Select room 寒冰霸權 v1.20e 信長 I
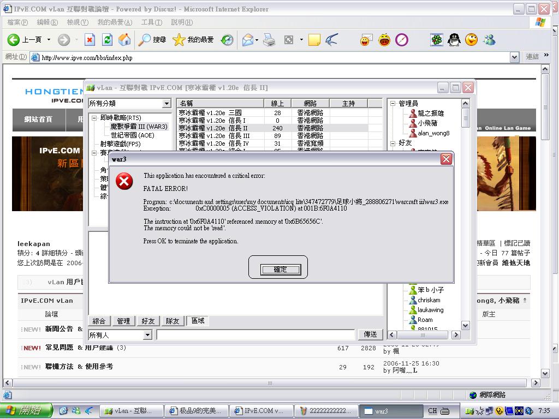Viewport: 559px width, 419px height. click(x=273, y=121)
